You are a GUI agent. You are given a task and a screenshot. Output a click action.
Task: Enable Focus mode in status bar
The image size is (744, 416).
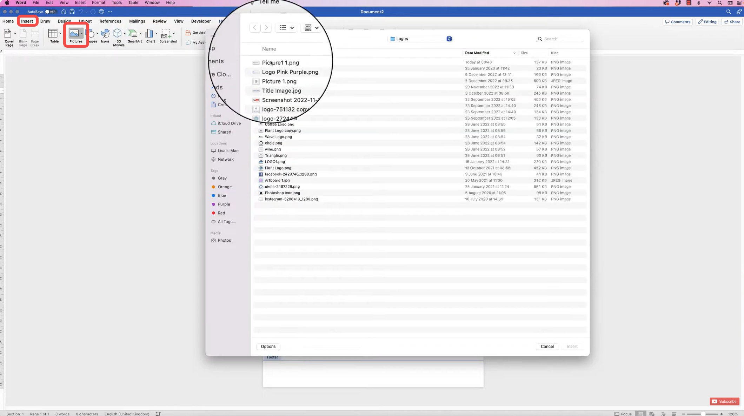click(623, 414)
